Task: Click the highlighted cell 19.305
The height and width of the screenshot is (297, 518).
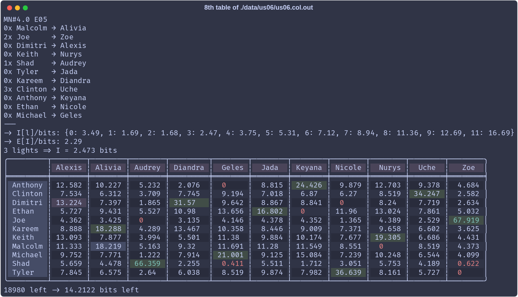Action: pos(388,237)
